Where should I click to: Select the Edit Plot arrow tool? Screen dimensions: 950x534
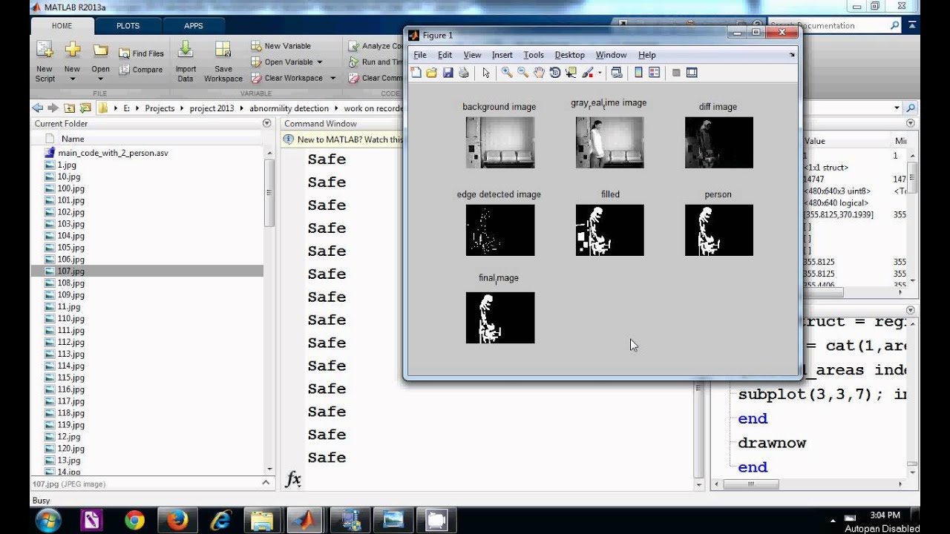click(x=486, y=73)
